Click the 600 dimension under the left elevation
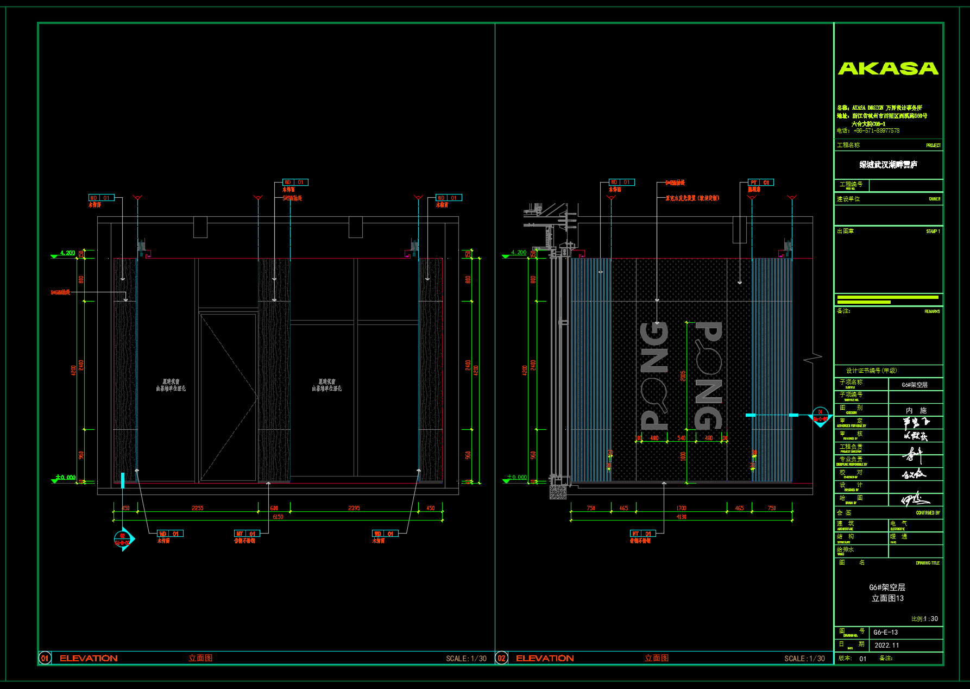 (x=274, y=508)
